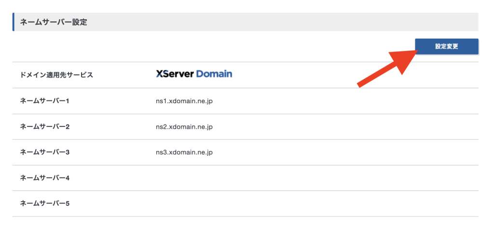Click the blue Domain word in the logo
494x230 pixels.
[214, 74]
